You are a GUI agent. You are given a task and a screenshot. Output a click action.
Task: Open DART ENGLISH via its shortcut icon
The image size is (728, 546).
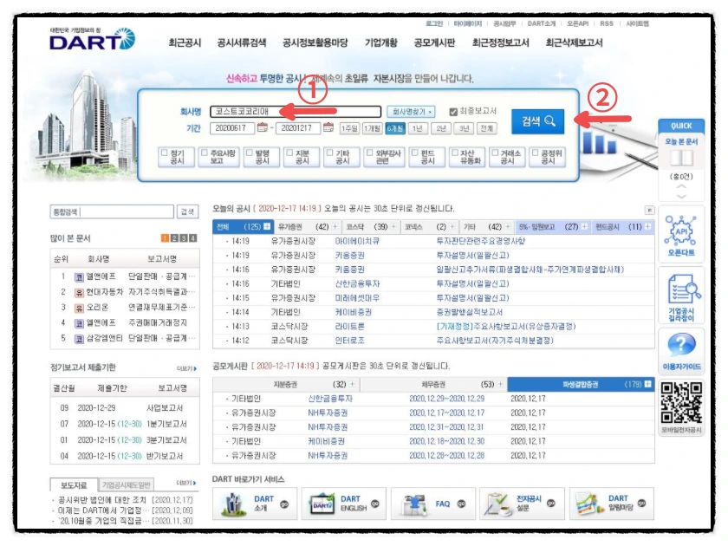(347, 503)
